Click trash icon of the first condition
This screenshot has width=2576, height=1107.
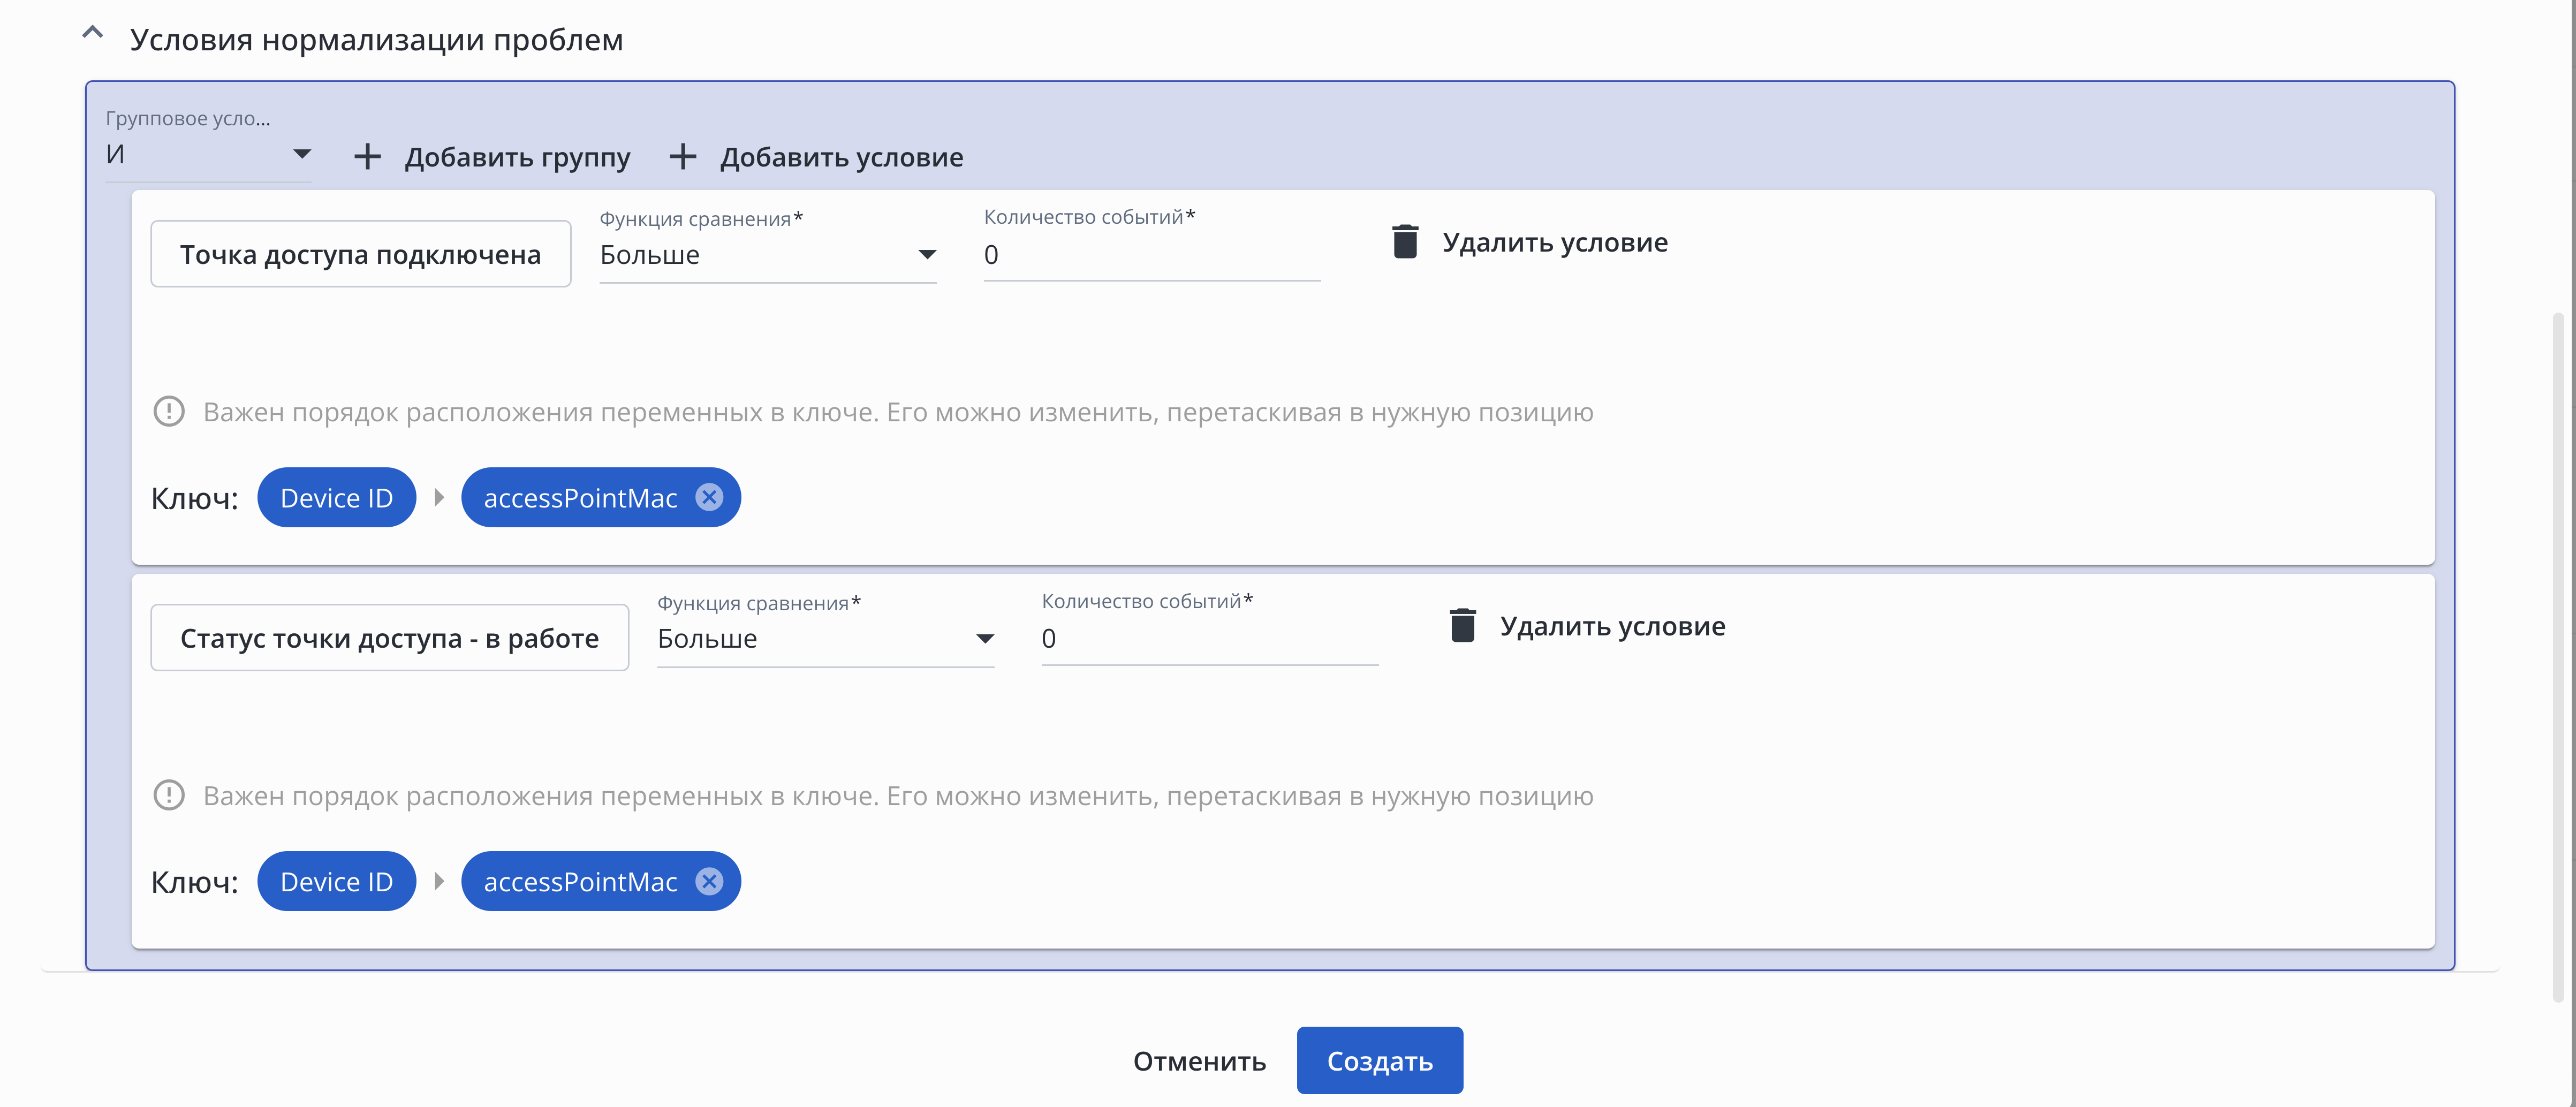click(x=1405, y=242)
